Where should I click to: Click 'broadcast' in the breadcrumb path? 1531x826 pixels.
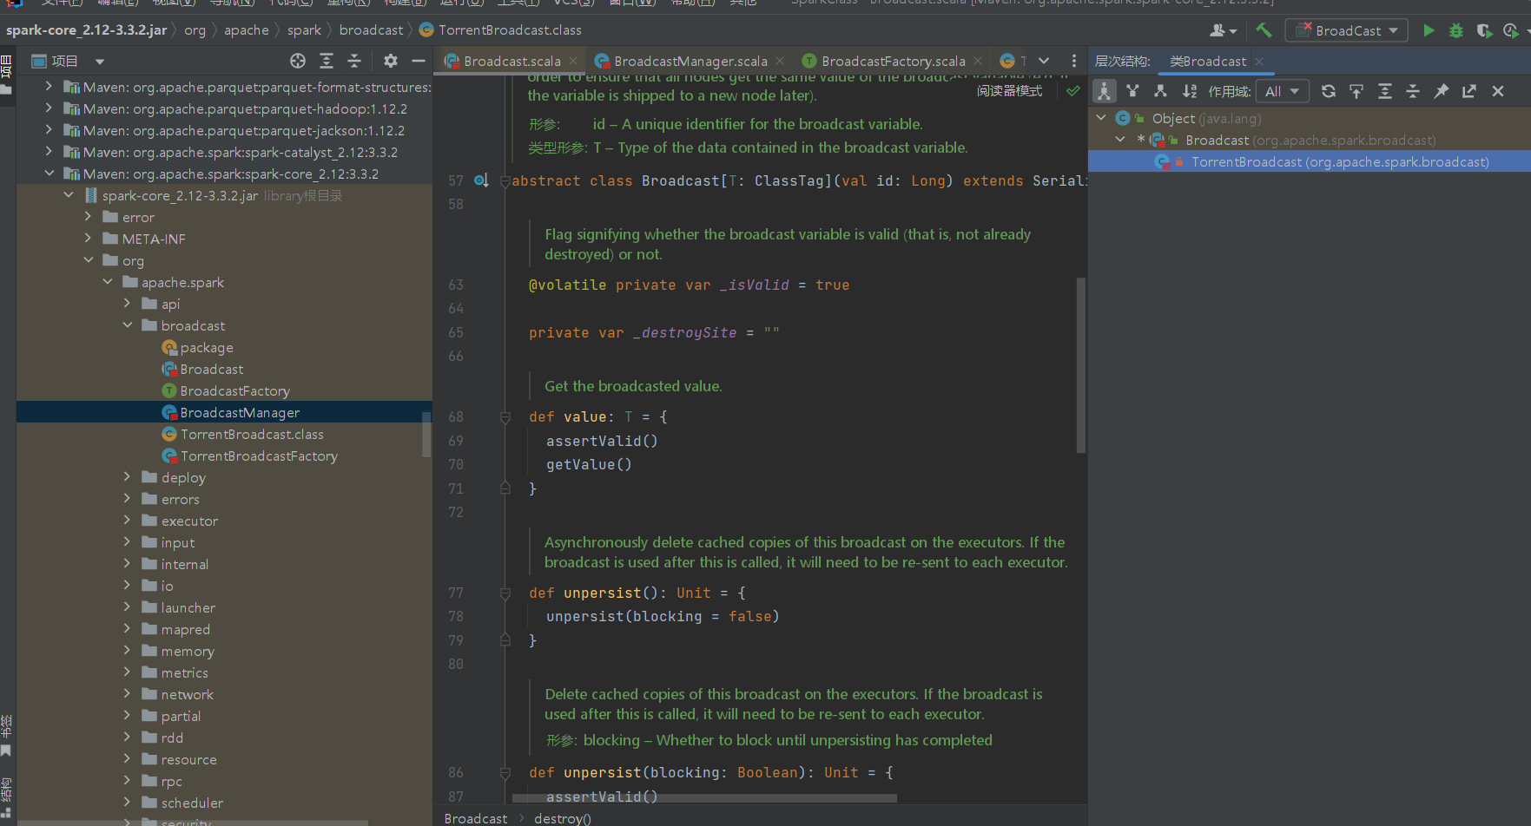point(371,30)
